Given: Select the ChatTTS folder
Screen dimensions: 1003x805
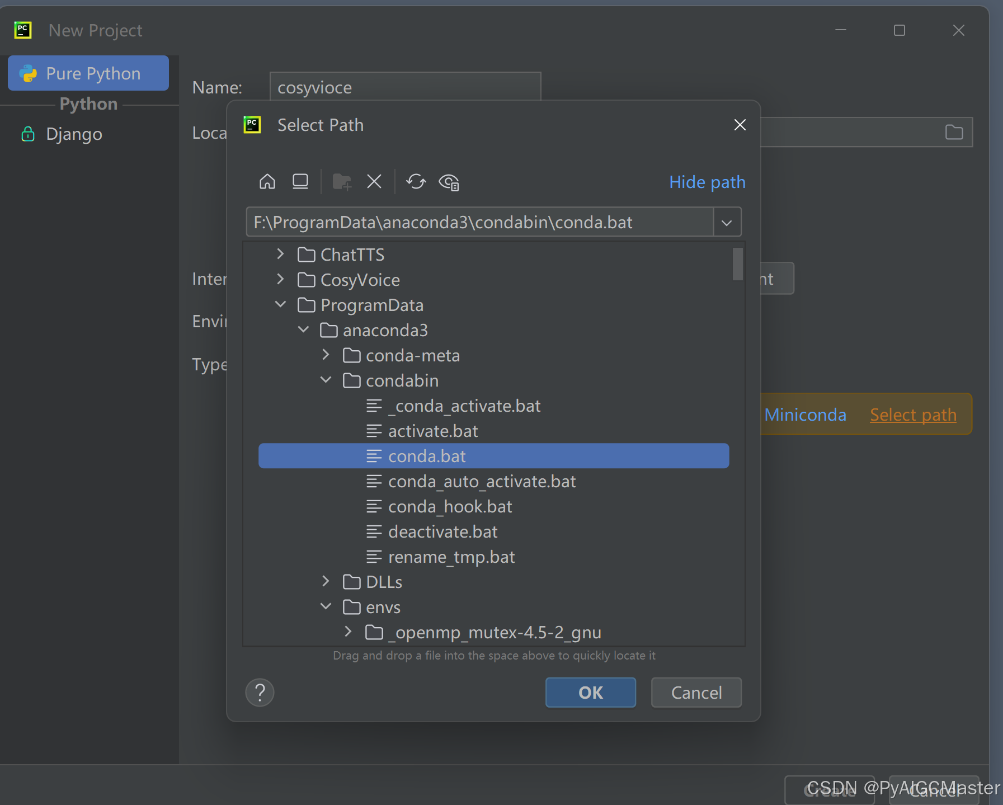Looking at the screenshot, I should (341, 255).
